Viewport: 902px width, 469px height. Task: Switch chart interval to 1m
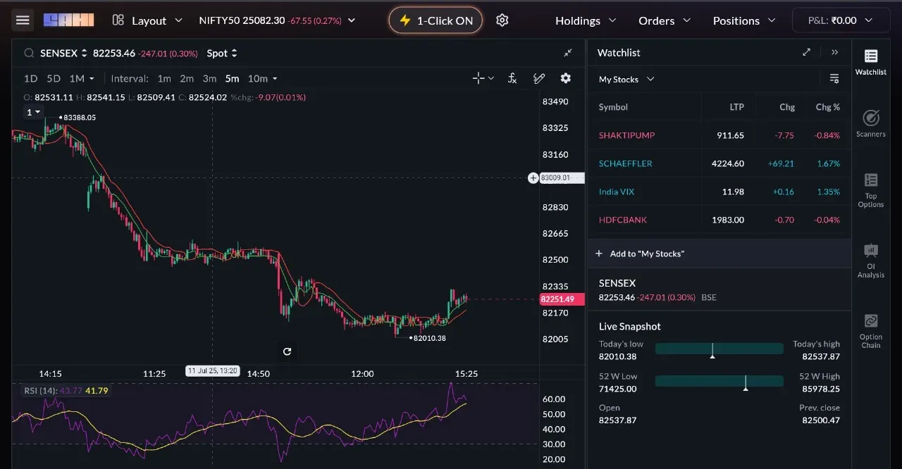(163, 78)
